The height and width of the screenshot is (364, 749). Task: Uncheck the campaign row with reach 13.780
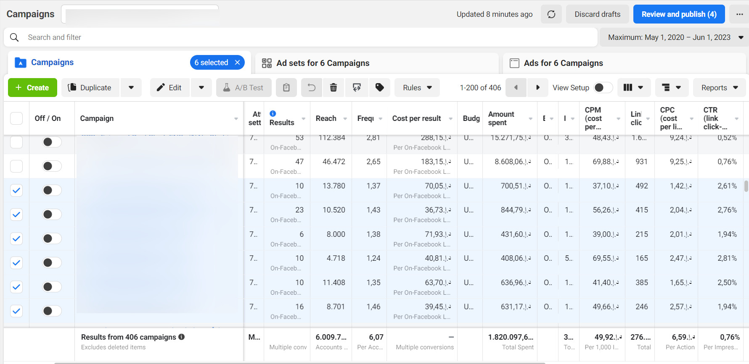tap(16, 191)
